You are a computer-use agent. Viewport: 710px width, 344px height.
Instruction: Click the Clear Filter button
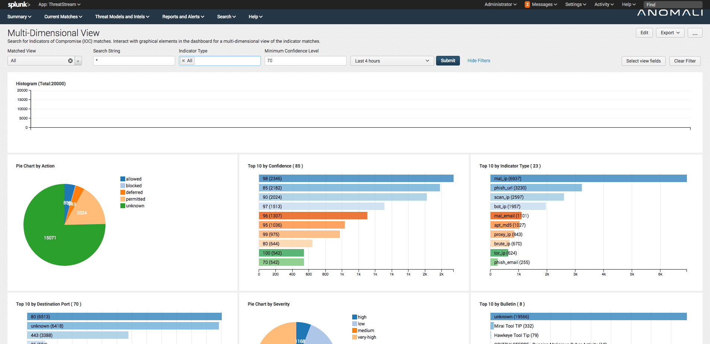click(685, 61)
